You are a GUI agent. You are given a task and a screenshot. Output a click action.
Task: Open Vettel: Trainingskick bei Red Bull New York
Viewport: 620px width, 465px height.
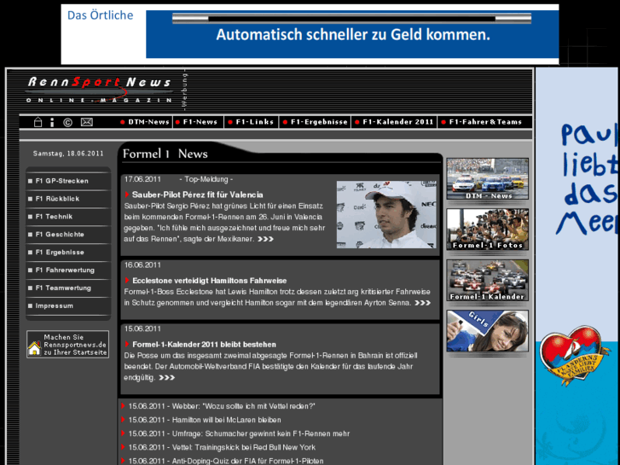[x=222, y=447]
